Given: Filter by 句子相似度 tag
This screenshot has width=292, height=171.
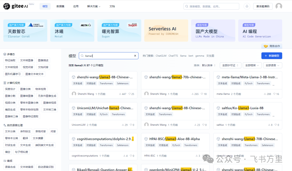Looking at the screenshot, I should coord(21,152).
